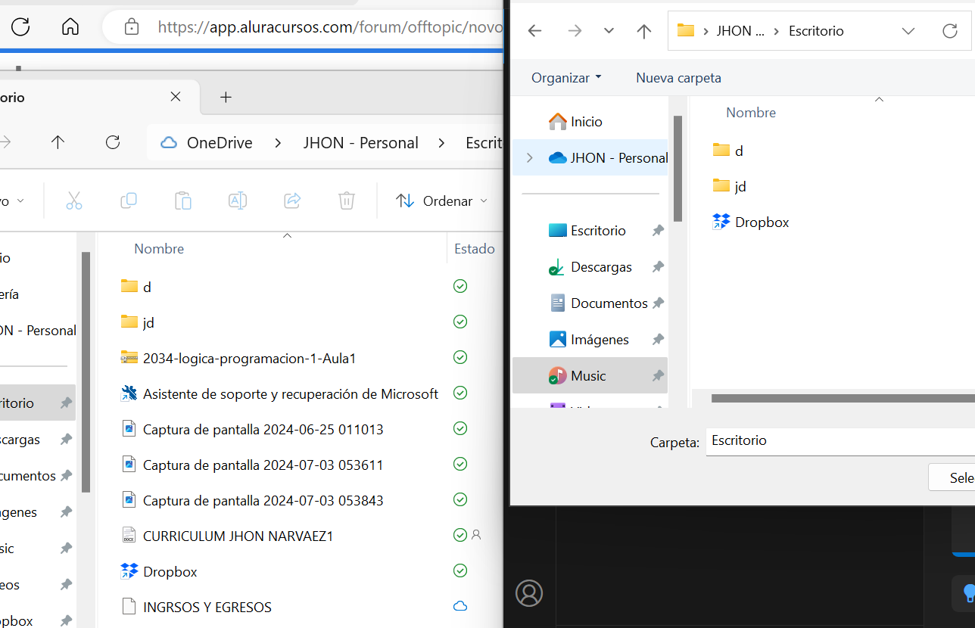Select Imágenes in dialog quick access

600,340
